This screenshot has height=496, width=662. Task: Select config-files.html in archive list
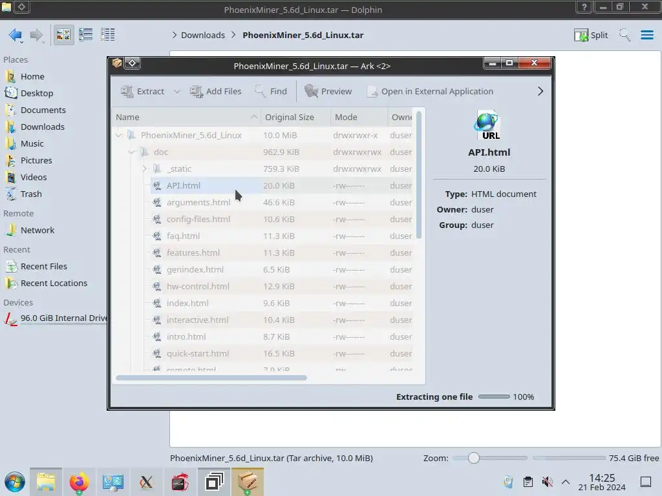[198, 220]
